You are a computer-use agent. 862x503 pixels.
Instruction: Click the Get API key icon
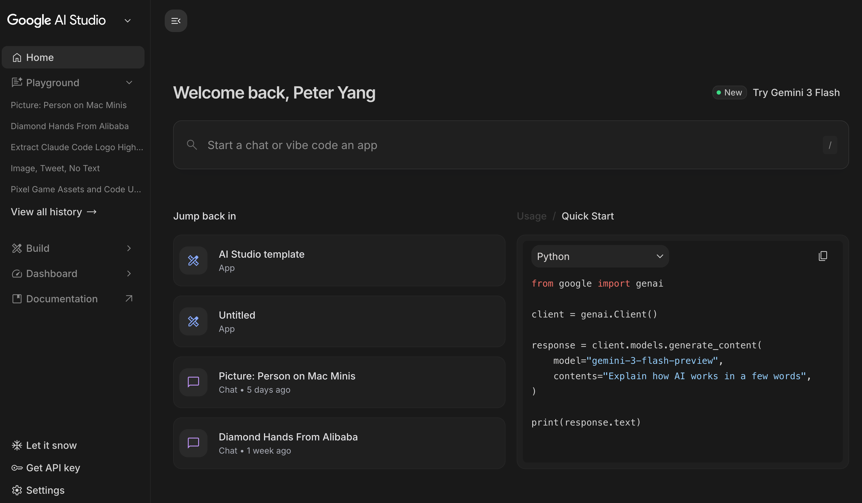17,467
